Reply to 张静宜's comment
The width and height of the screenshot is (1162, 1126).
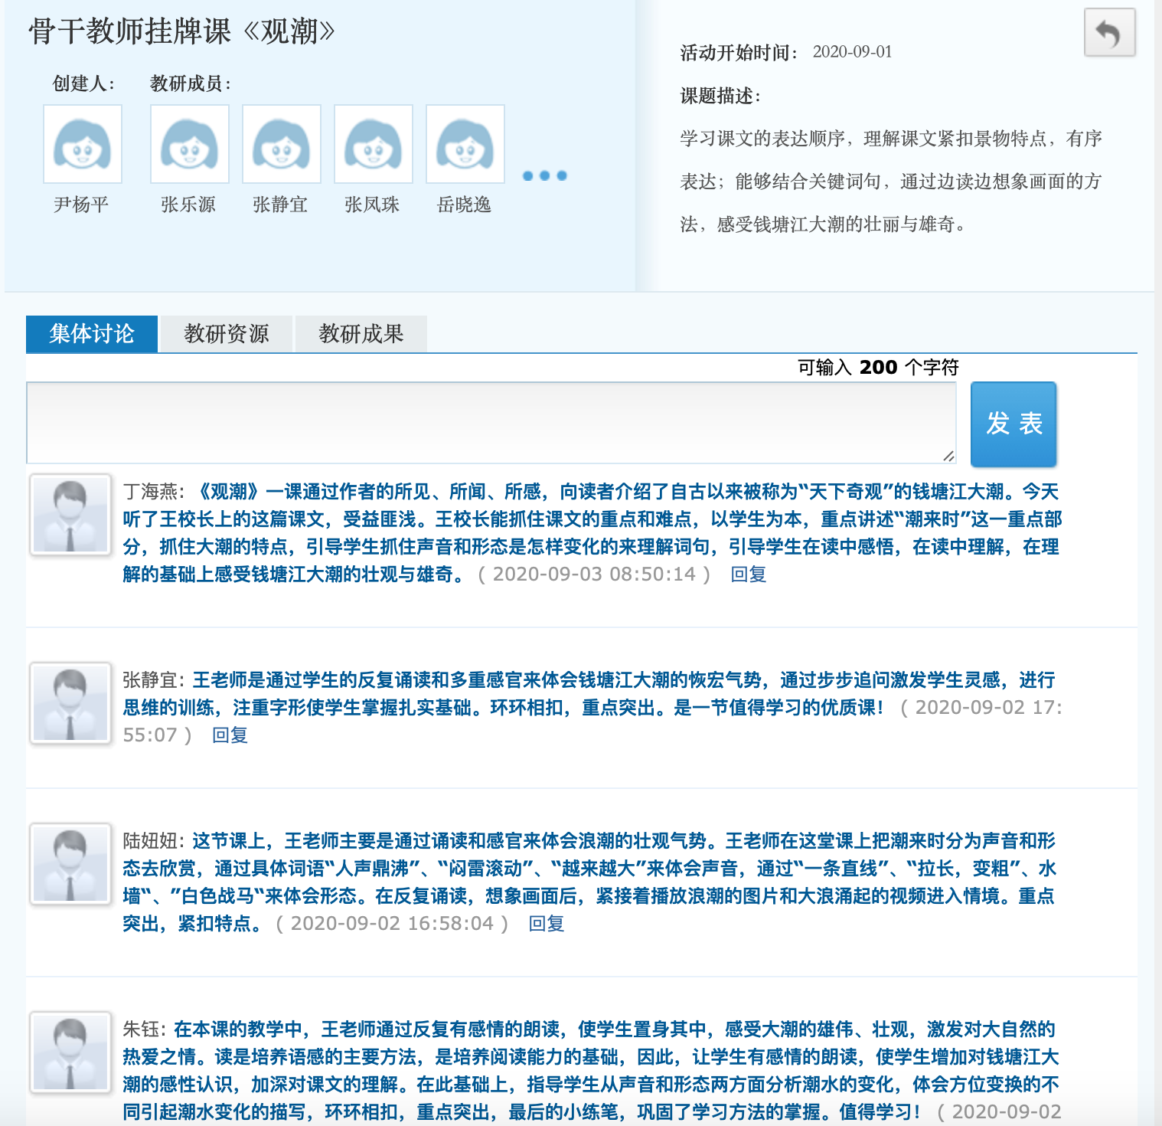pyautogui.click(x=230, y=735)
